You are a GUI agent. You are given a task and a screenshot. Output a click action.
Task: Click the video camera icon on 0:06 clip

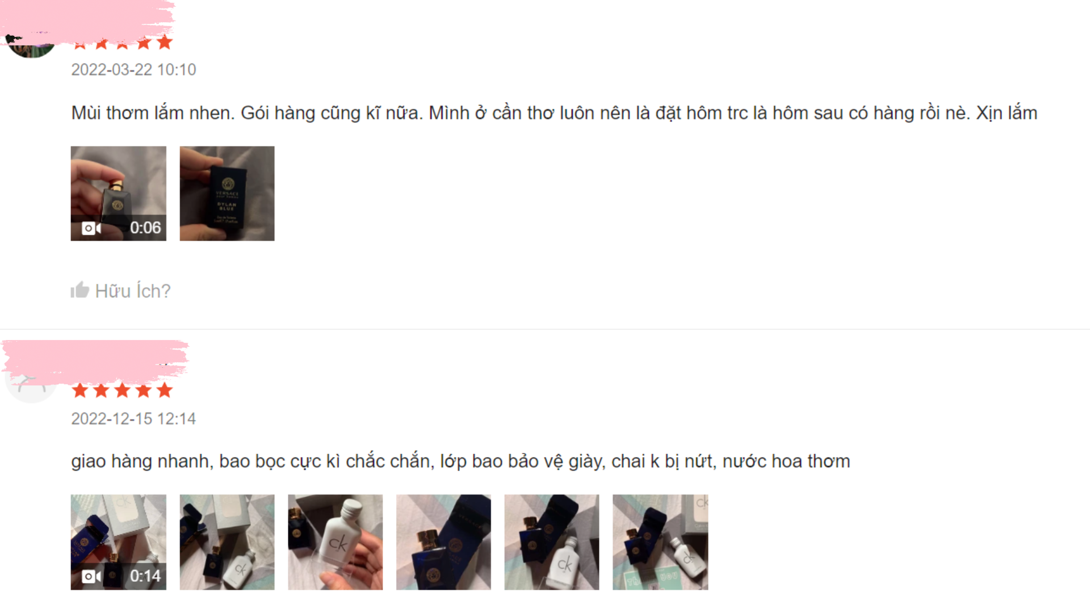click(x=91, y=228)
